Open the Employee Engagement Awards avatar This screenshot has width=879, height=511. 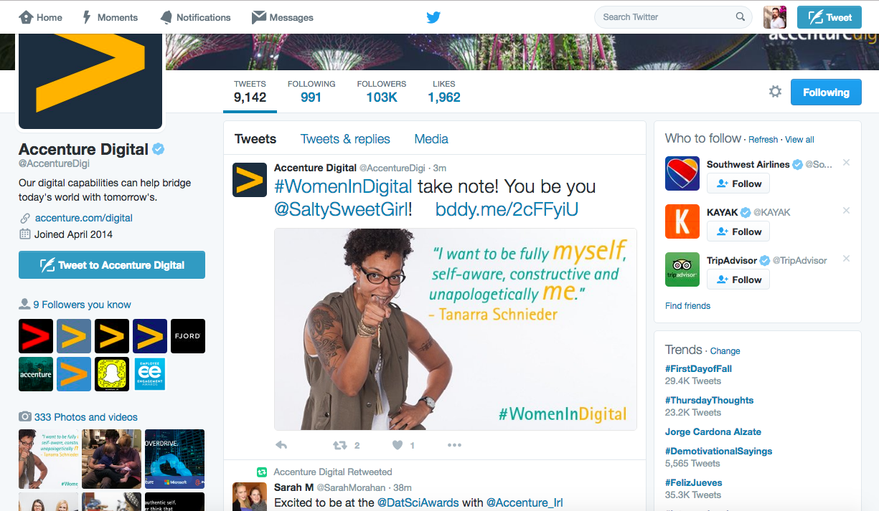coord(150,374)
